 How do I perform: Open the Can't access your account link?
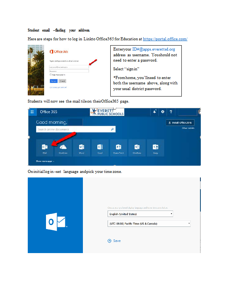point(58,87)
